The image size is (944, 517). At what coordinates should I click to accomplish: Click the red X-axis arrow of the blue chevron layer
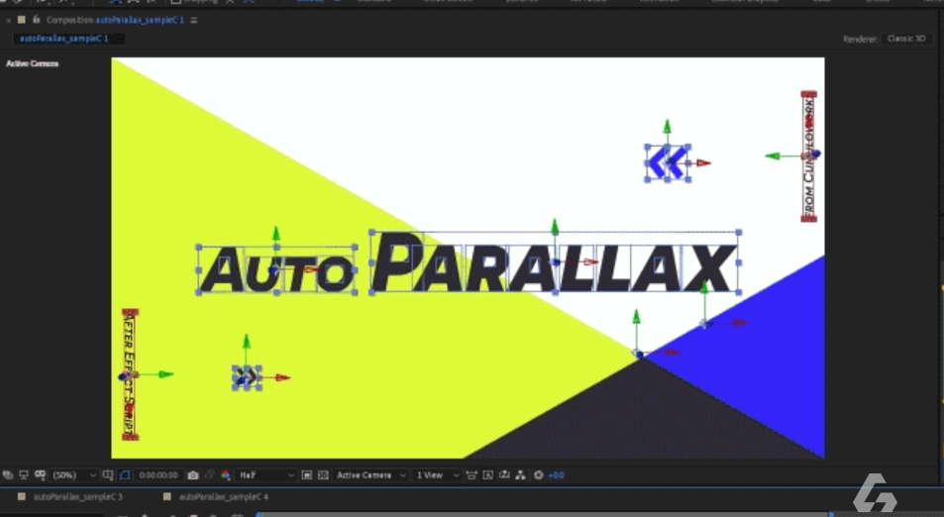[703, 163]
